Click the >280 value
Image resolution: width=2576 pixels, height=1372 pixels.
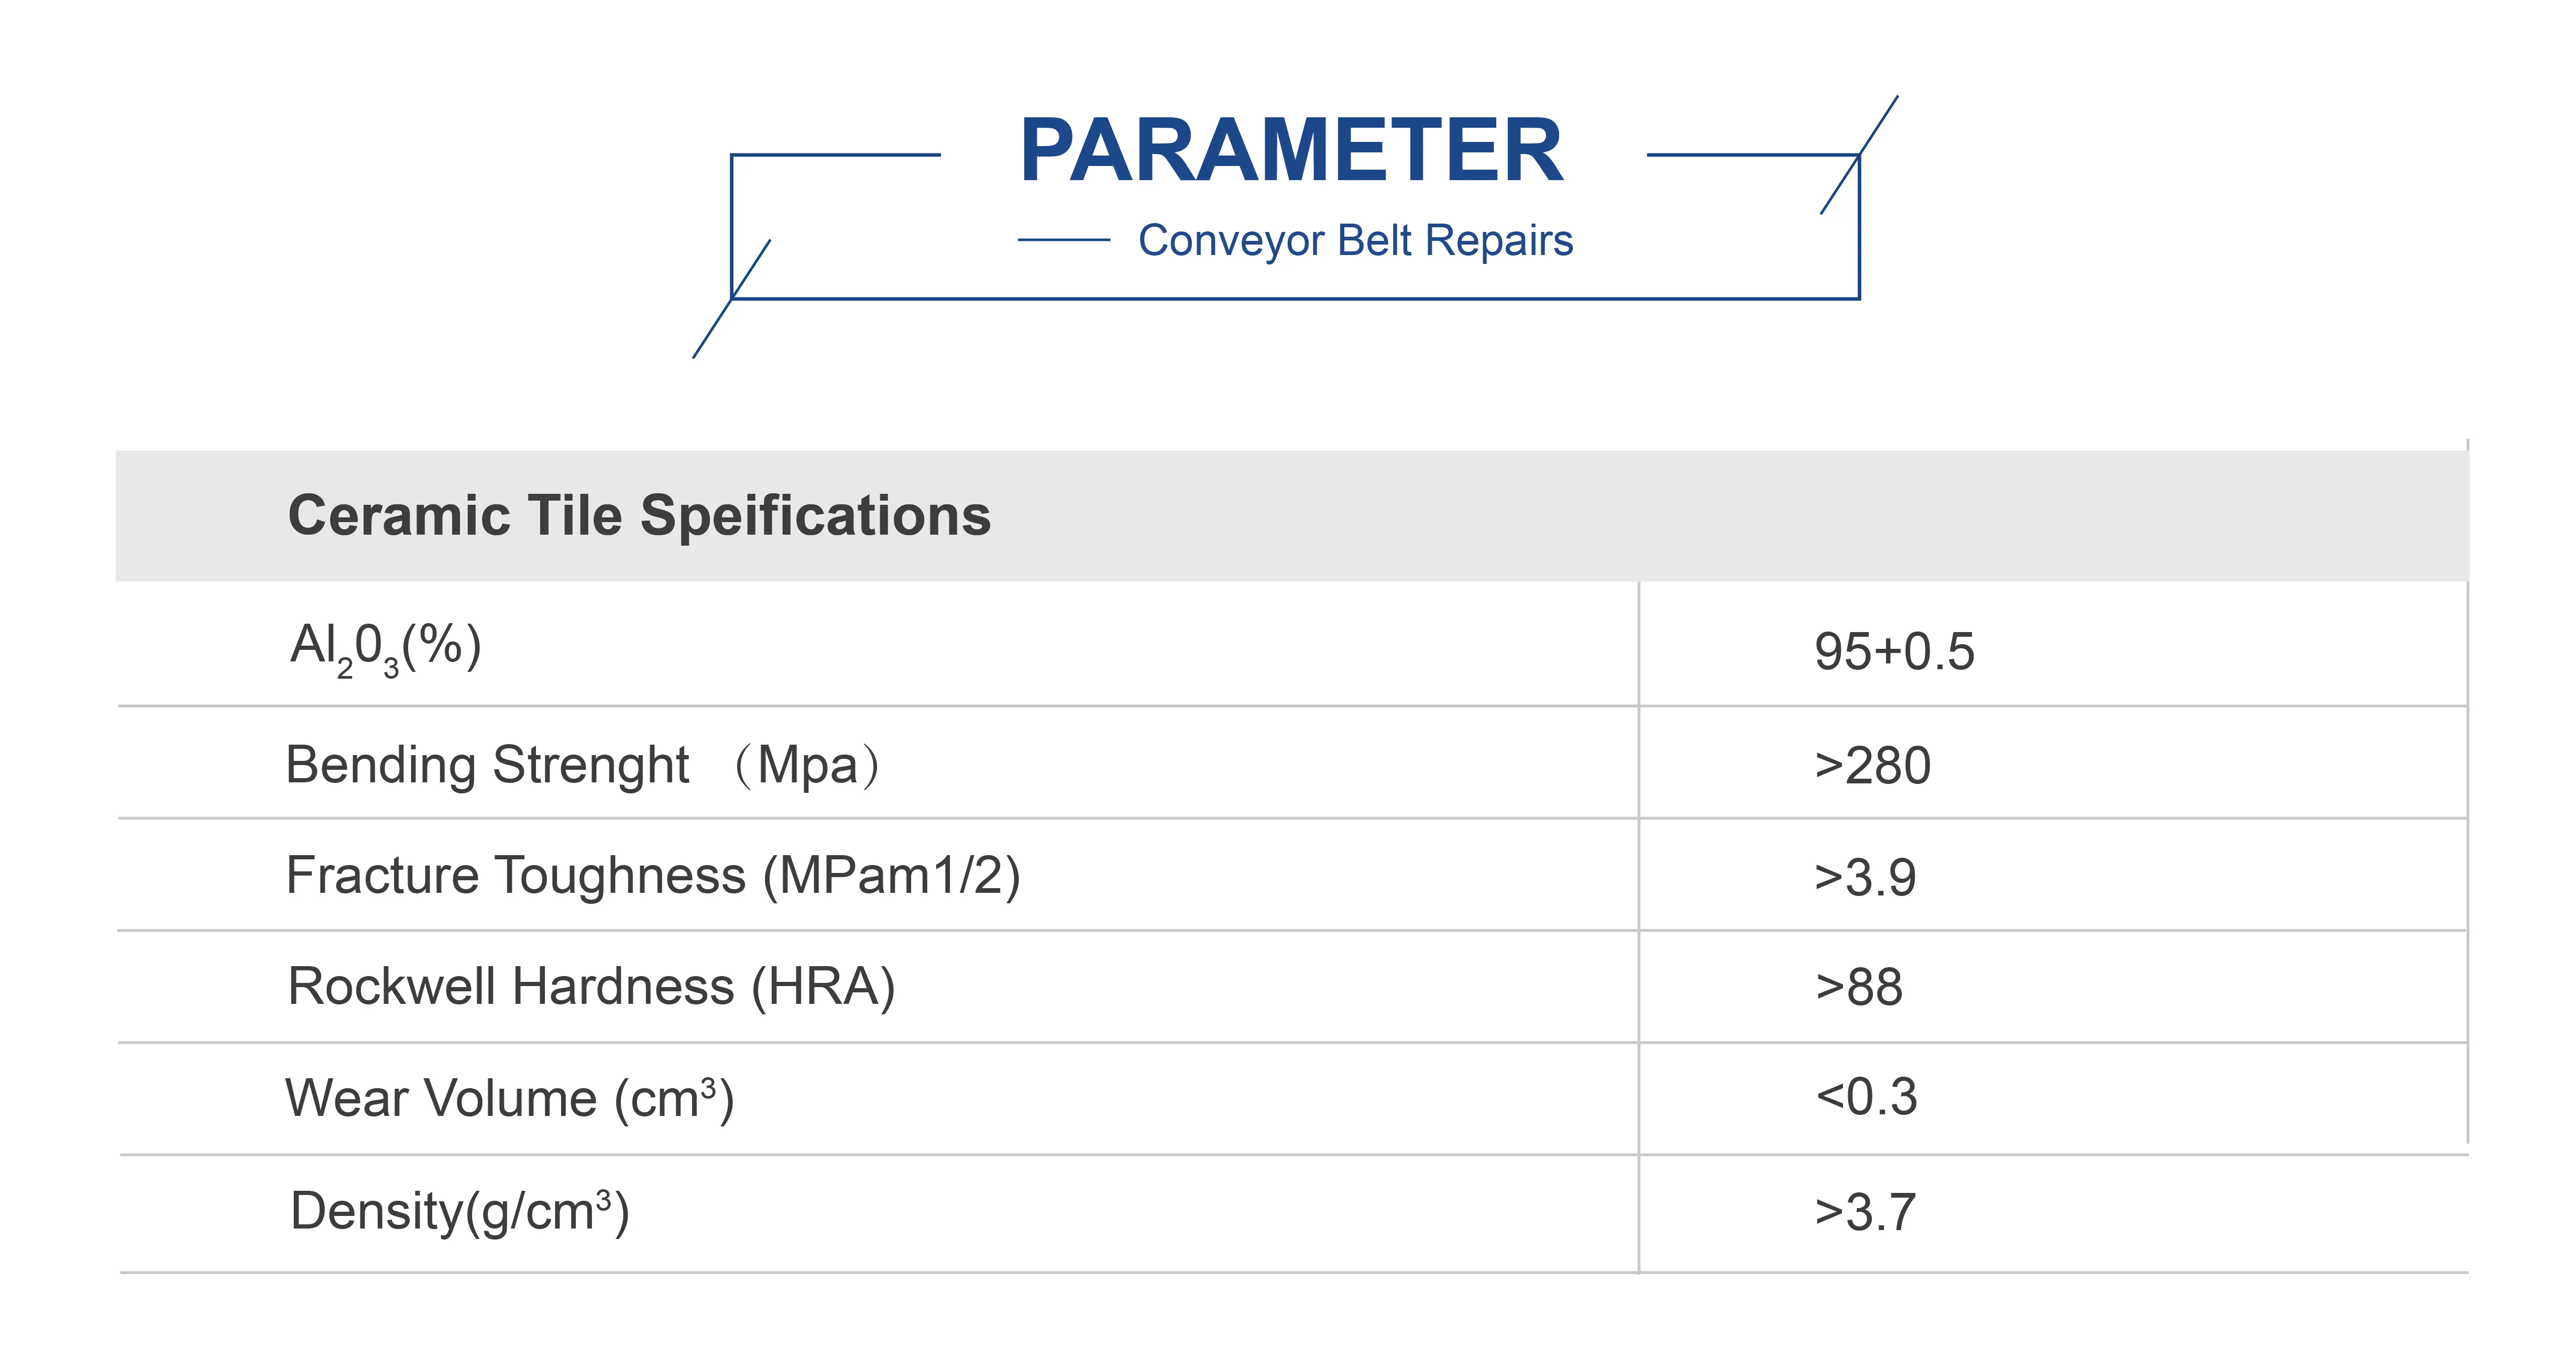[x=1872, y=767]
